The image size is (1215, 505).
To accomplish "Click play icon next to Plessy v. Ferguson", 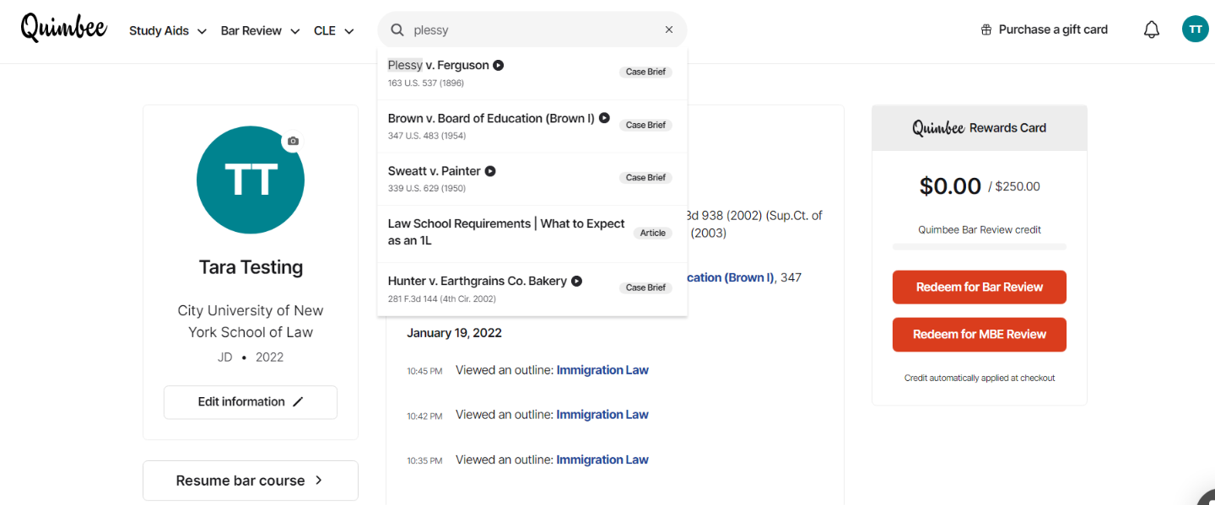I will tap(499, 65).
